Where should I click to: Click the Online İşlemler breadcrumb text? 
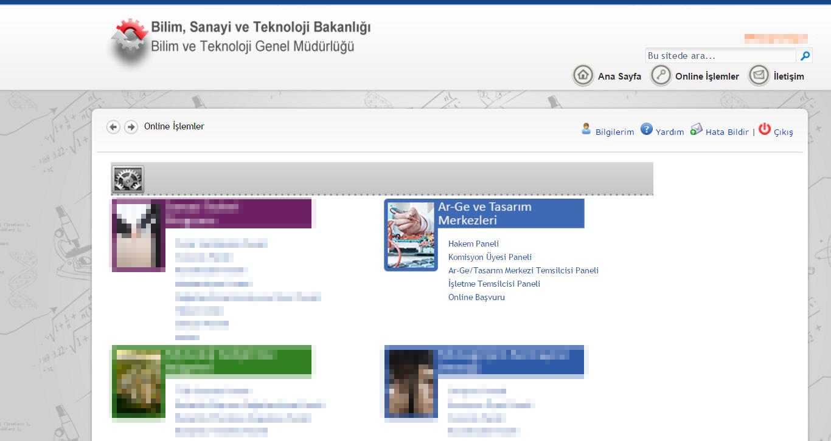[174, 126]
